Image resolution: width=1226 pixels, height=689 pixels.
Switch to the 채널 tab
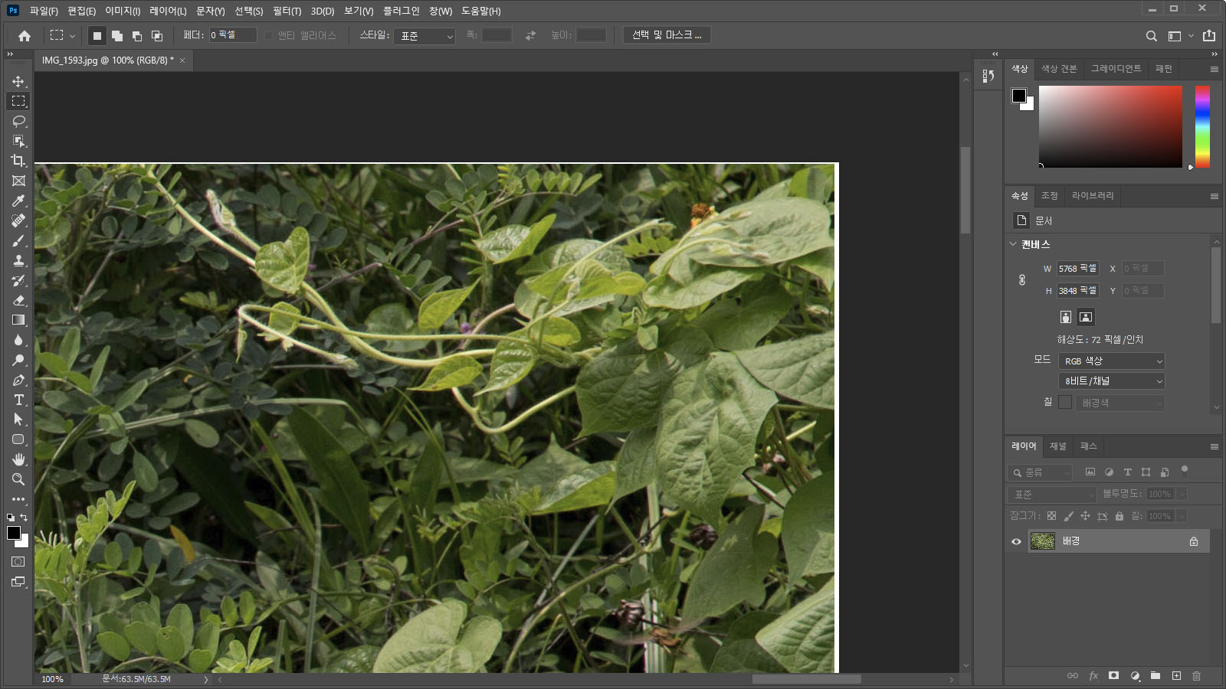coord(1058,446)
